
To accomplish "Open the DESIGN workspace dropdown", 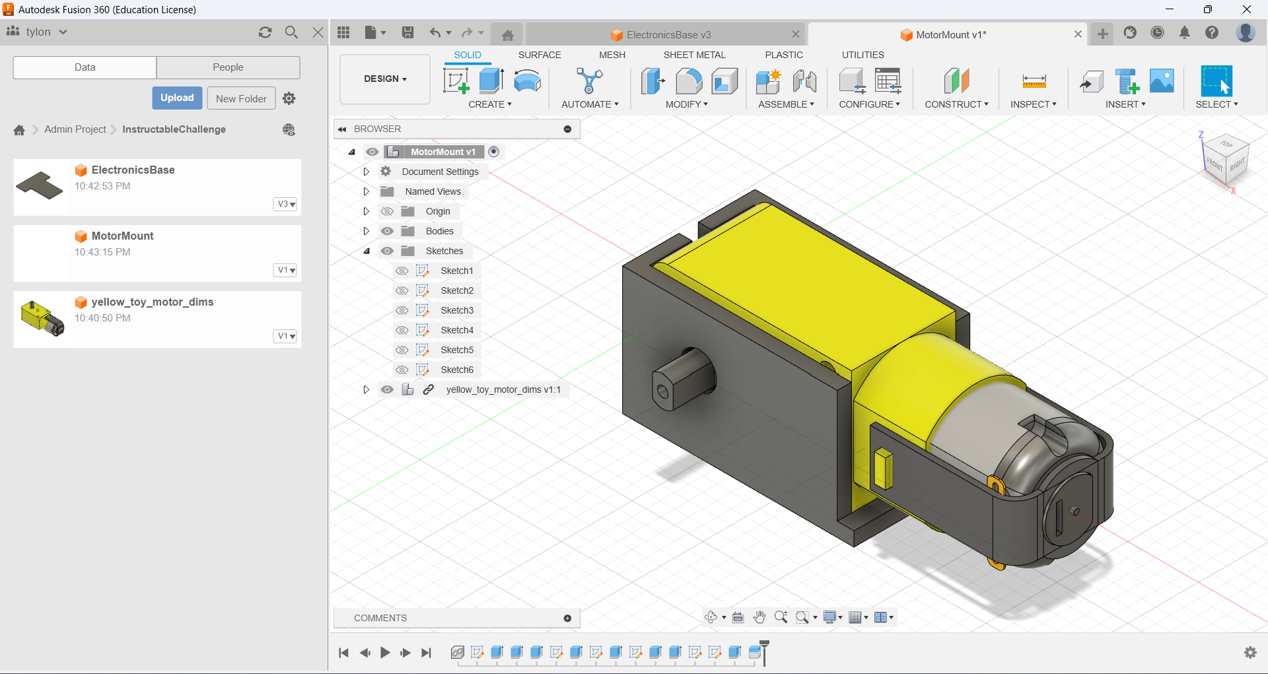I will [385, 79].
